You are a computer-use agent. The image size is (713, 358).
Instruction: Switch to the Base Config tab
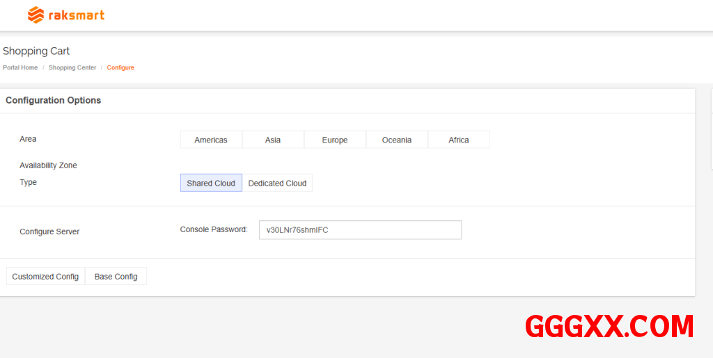tap(116, 277)
